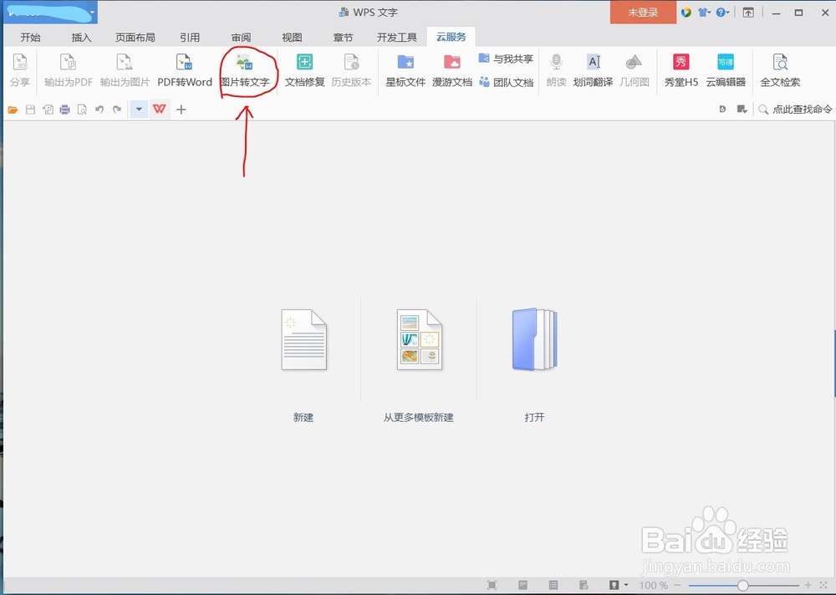Click the zoom slider handle

(x=742, y=586)
